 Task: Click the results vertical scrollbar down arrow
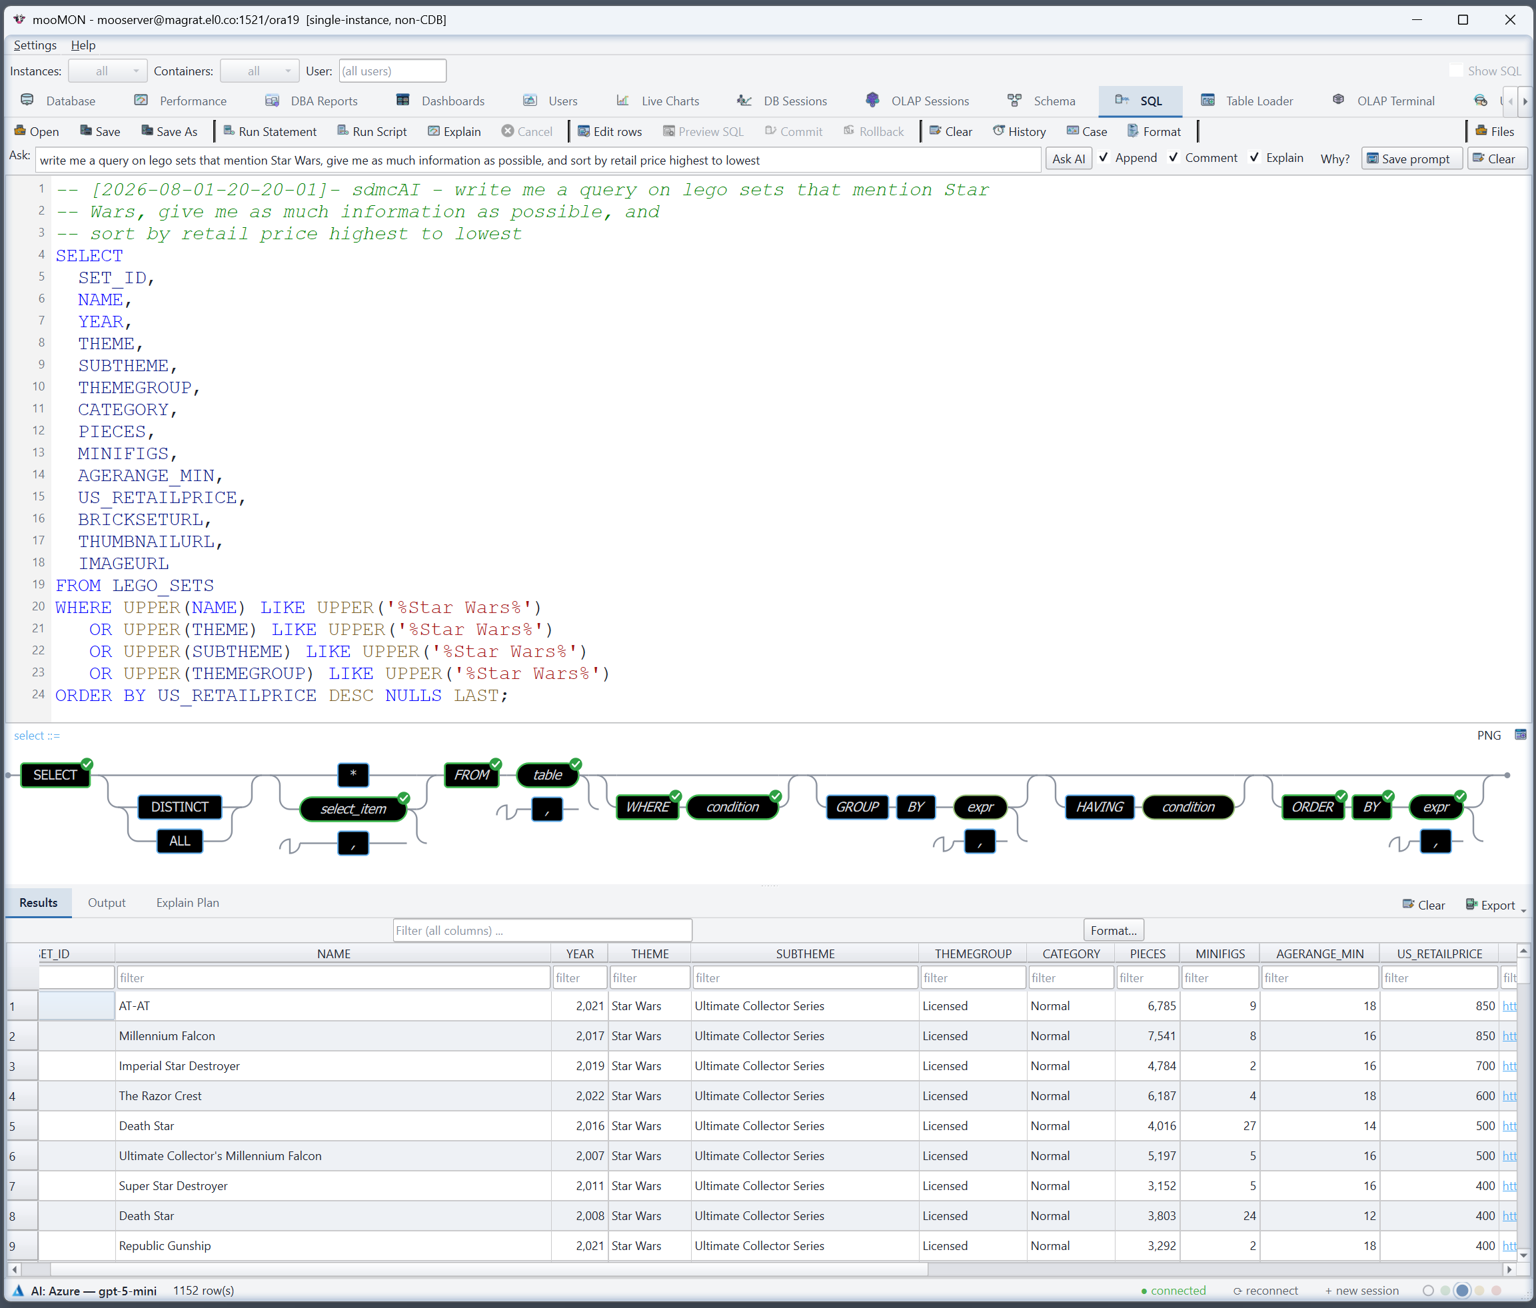[1523, 1255]
